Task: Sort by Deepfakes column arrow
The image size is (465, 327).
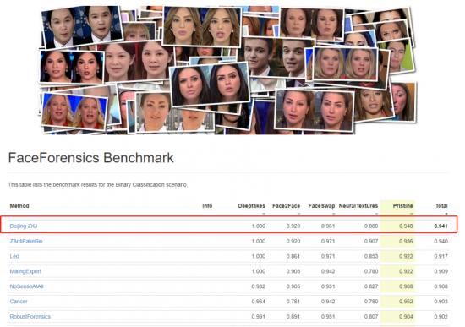Action: click(x=263, y=214)
